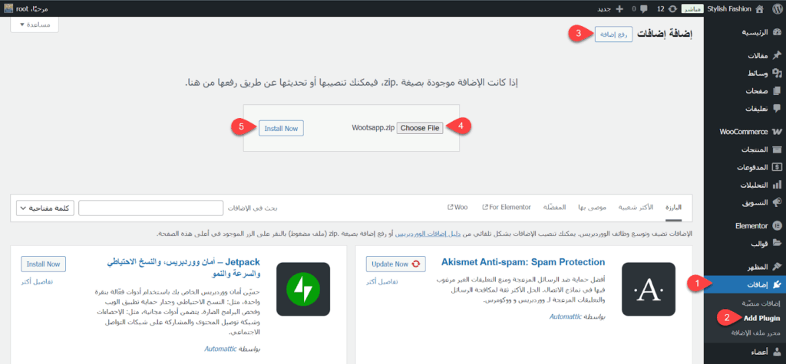This screenshot has width=786, height=364.
Task: Click the Wootsapp.zip file name
Action: click(372, 128)
